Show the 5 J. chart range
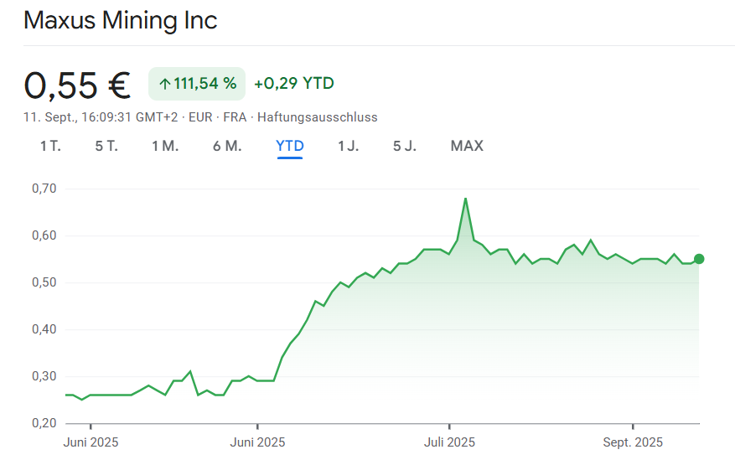This screenshot has height=460, width=735. [x=405, y=146]
